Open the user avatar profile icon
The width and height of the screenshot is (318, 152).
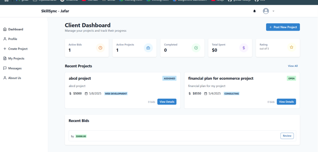pos(266,11)
